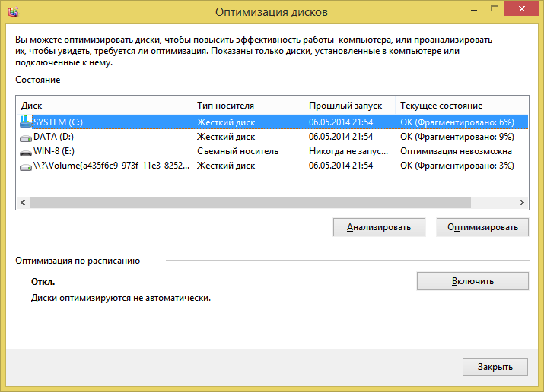The width and height of the screenshot is (544, 392).
Task: Click the SYSTEM (C:) drive icon
Action: (27, 122)
